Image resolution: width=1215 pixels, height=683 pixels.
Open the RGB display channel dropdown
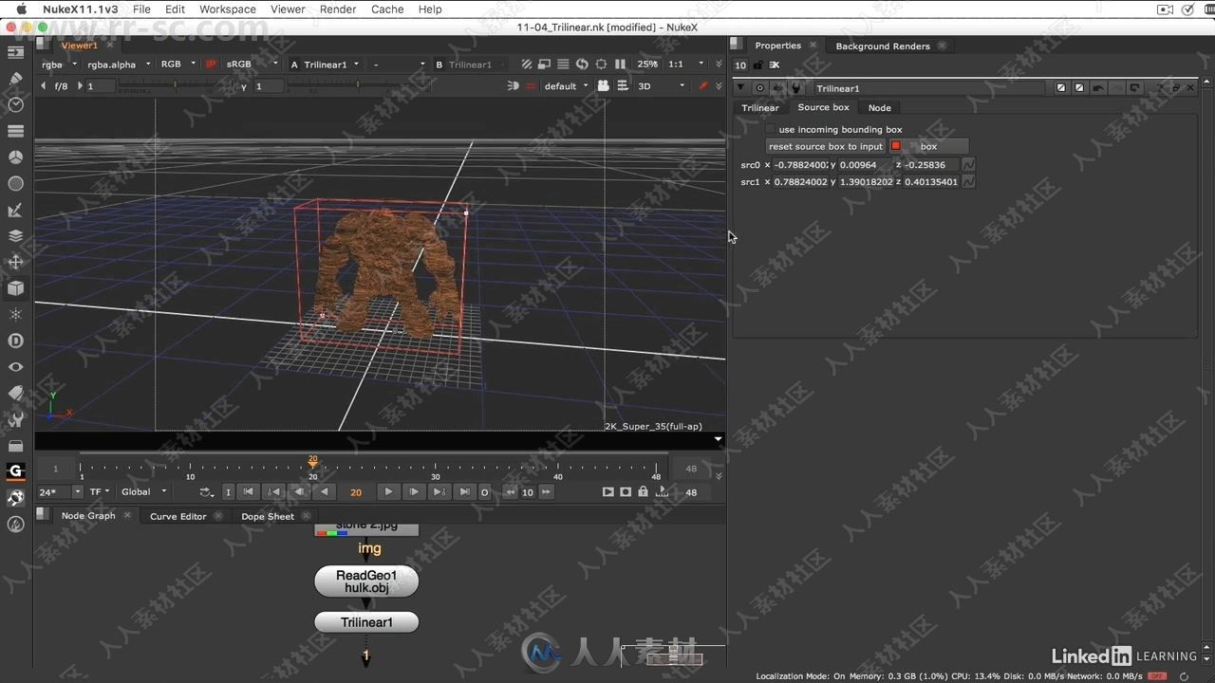[x=178, y=65]
